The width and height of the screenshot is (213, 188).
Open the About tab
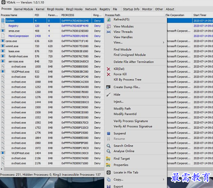170,9
